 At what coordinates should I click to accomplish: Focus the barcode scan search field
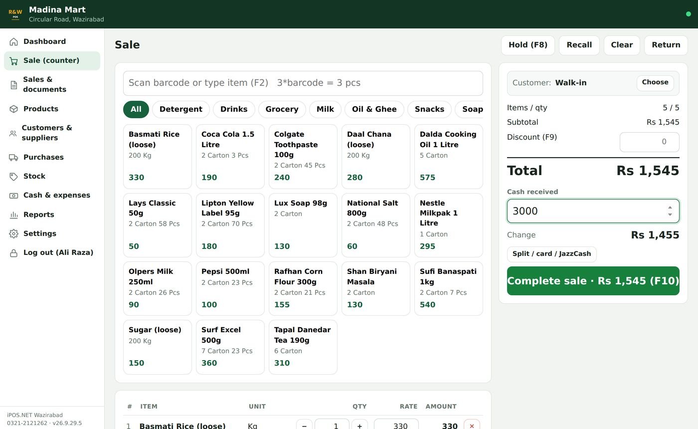[x=303, y=83]
